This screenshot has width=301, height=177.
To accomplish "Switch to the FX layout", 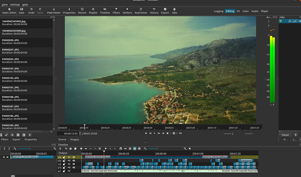I will click(x=238, y=11).
